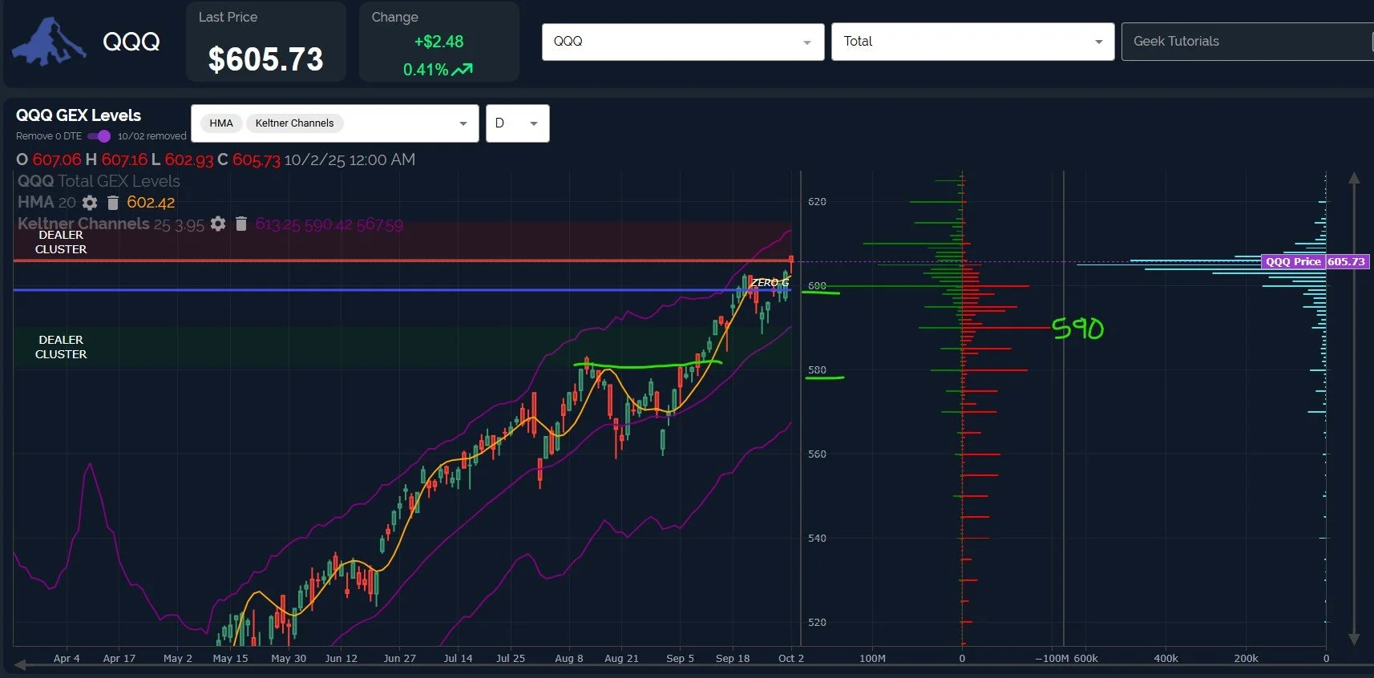This screenshot has width=1374, height=678.
Task: Click the QQQ GEX Levels heading
Action: (79, 115)
